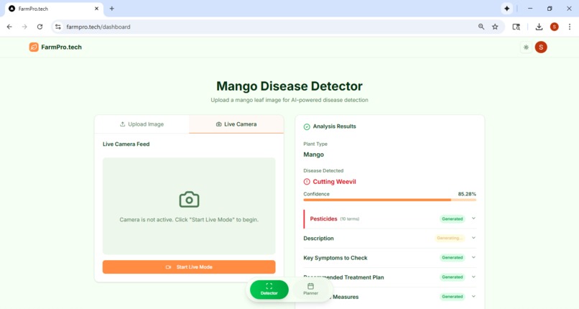Expand the Description section chevron
The height and width of the screenshot is (309, 579).
[x=473, y=238]
